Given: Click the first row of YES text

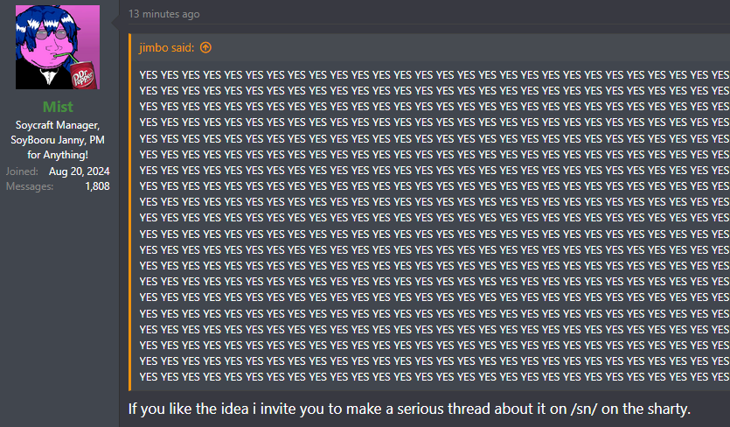Looking at the screenshot, I should coord(435,74).
